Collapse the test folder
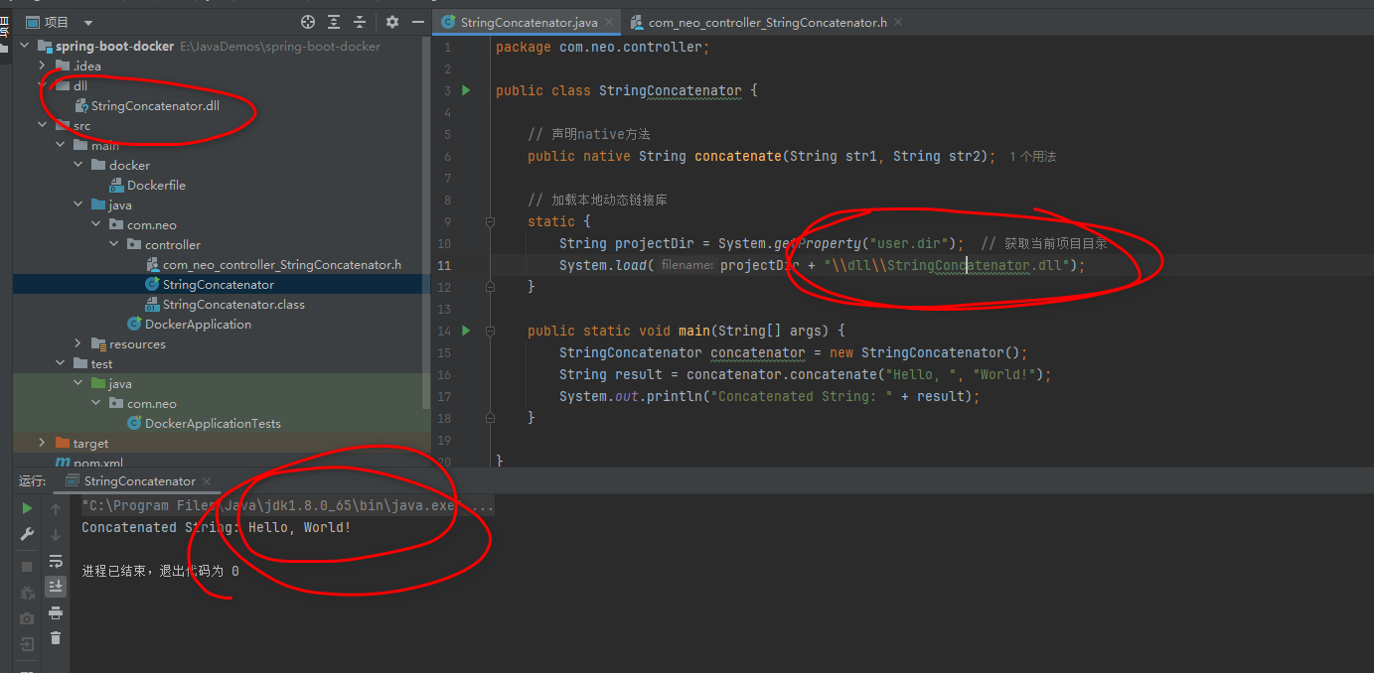 pos(61,363)
